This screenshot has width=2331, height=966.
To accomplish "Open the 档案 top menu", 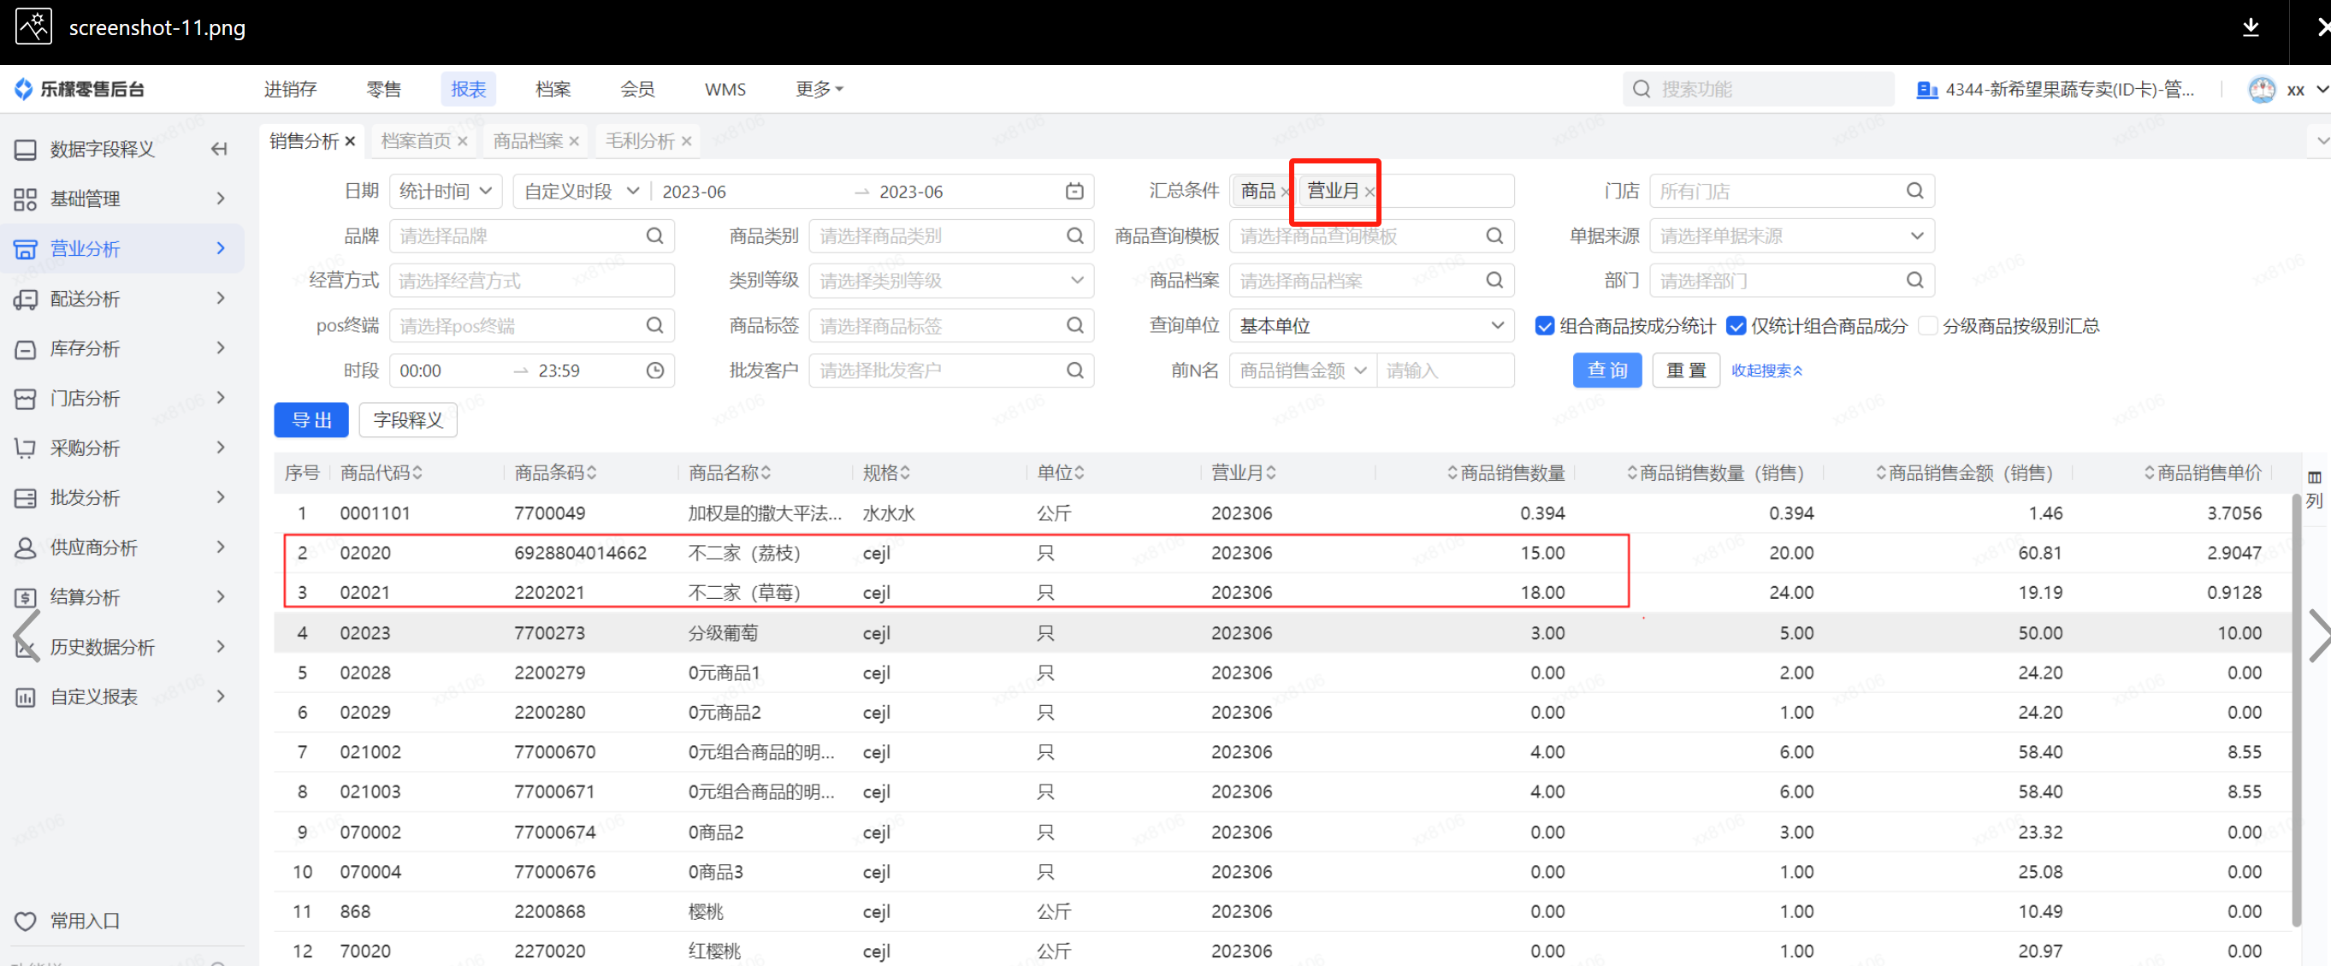I will (553, 89).
